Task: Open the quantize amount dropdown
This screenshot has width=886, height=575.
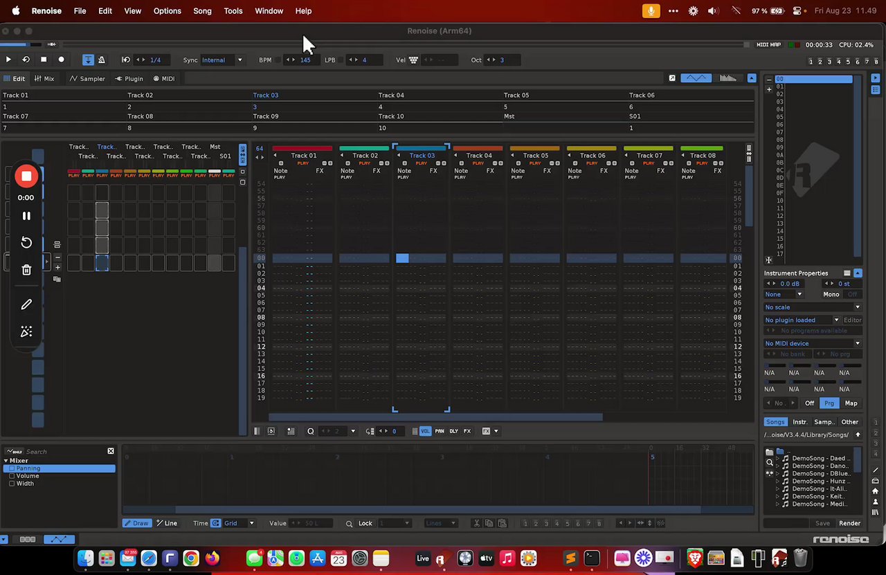Action: click(352, 431)
